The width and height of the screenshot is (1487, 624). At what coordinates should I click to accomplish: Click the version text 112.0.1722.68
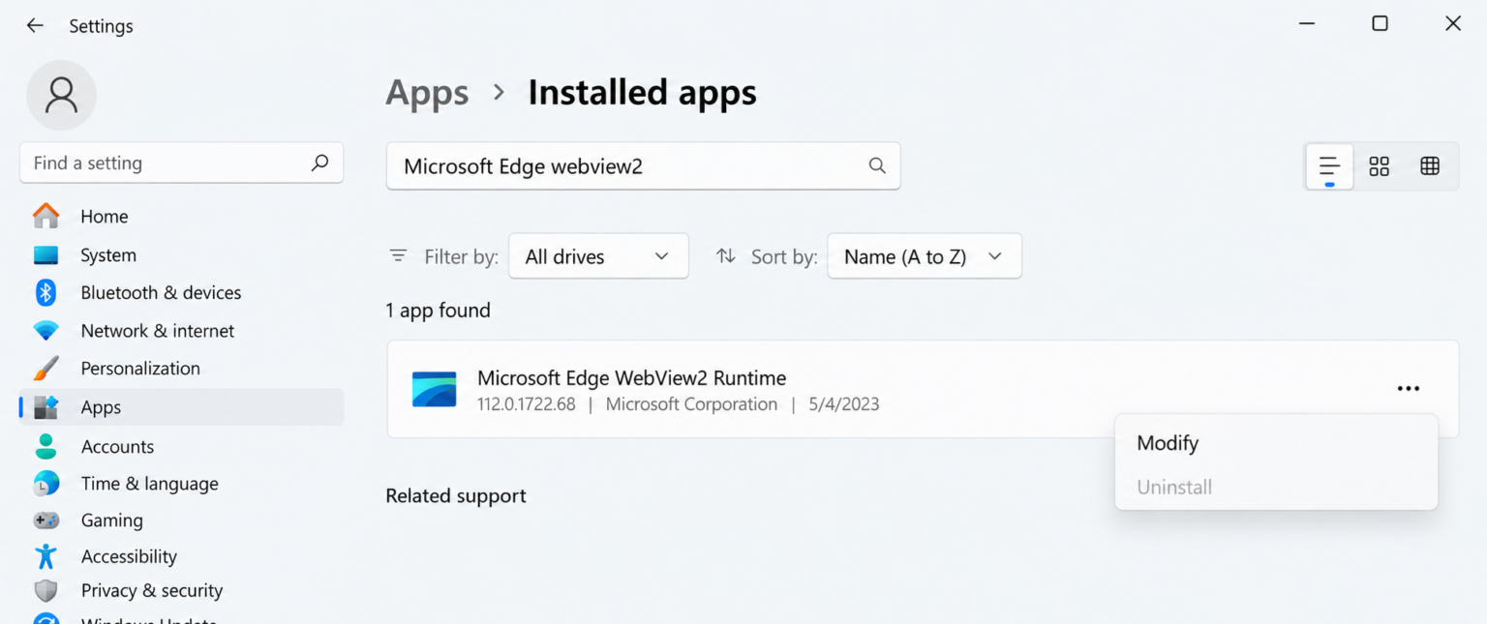tap(527, 404)
